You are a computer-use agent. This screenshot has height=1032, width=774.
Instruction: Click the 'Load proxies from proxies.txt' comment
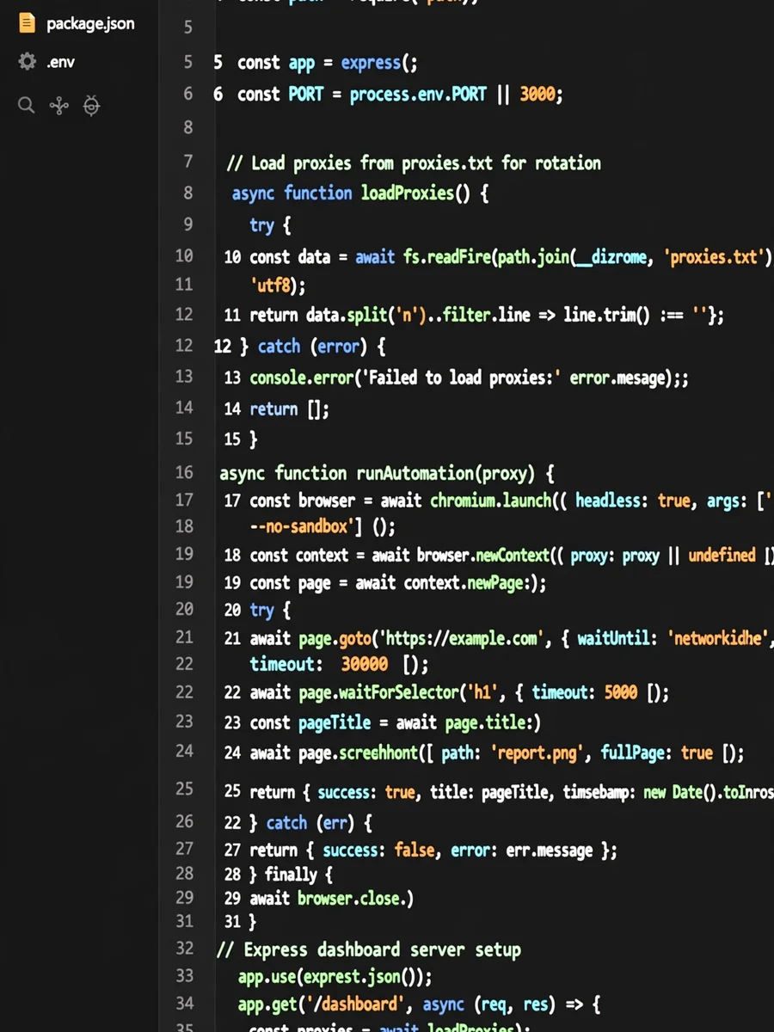click(414, 163)
